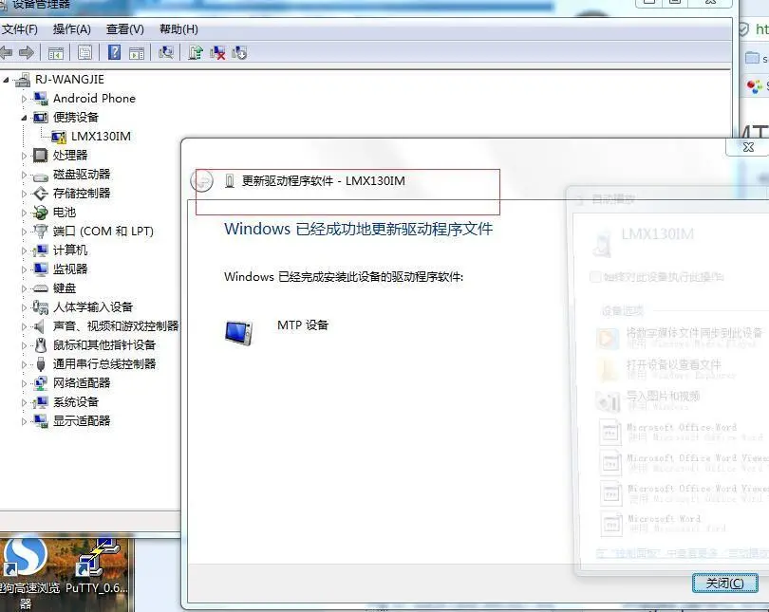Expand the Android Phone node
Screen dimensions: 769x612
tap(24, 99)
